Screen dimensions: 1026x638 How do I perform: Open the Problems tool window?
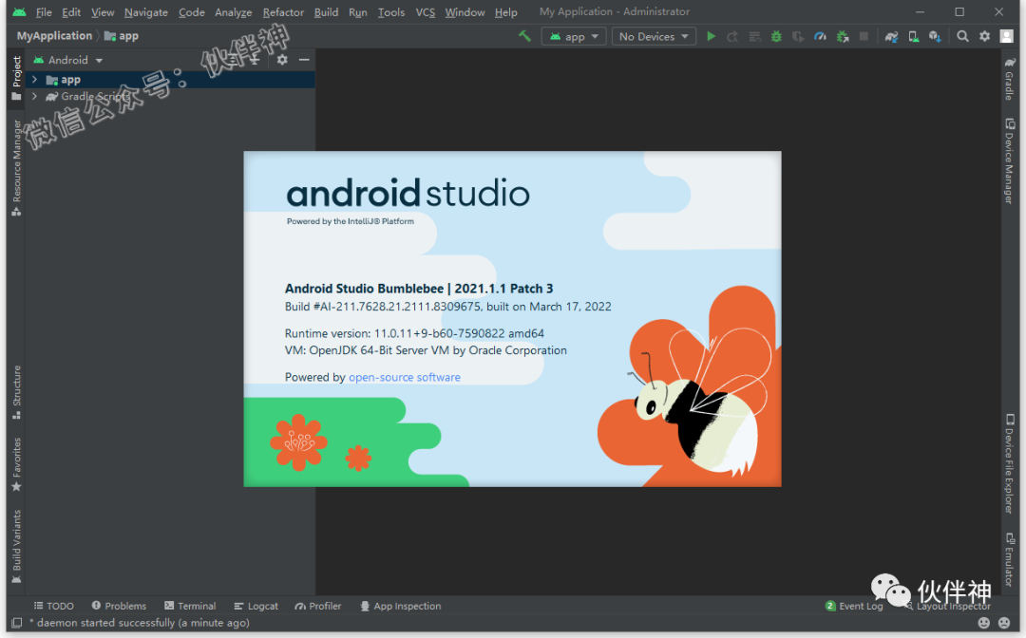pos(119,606)
